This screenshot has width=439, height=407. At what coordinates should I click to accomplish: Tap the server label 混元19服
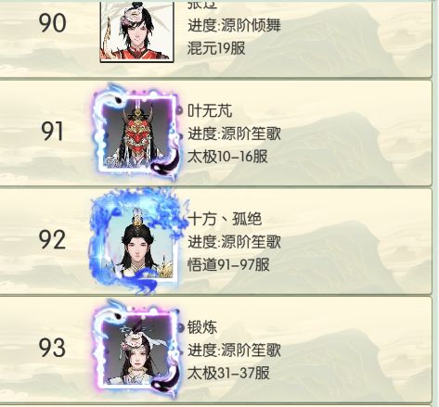tap(216, 48)
